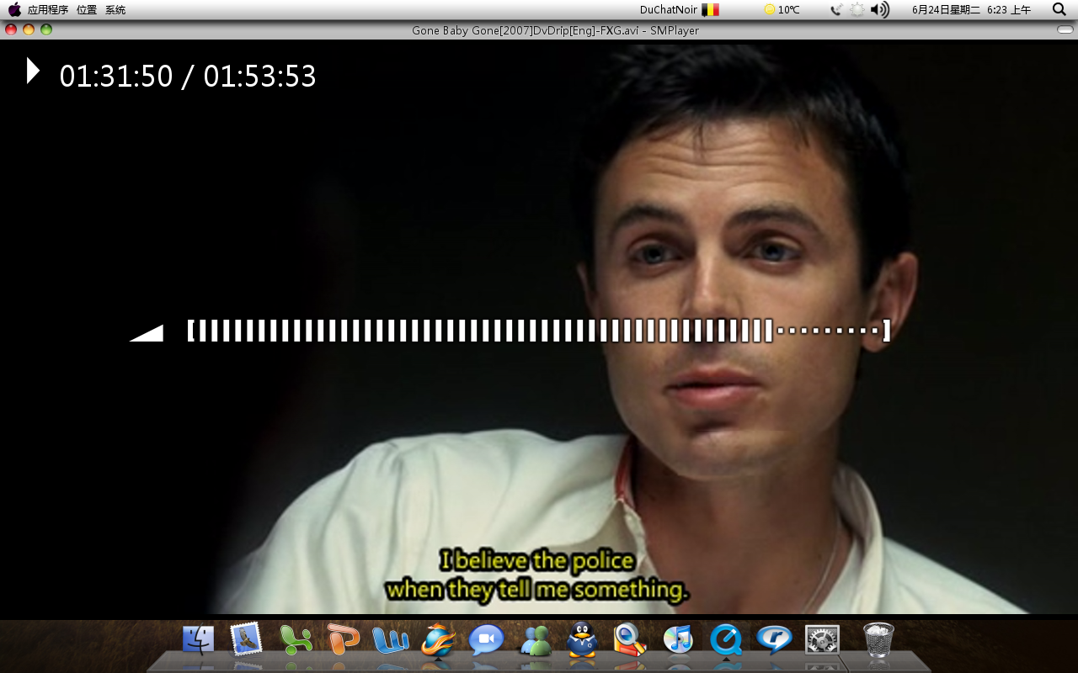
Task: Open the MSN Messenger buddies icon
Action: pyautogui.click(x=535, y=640)
